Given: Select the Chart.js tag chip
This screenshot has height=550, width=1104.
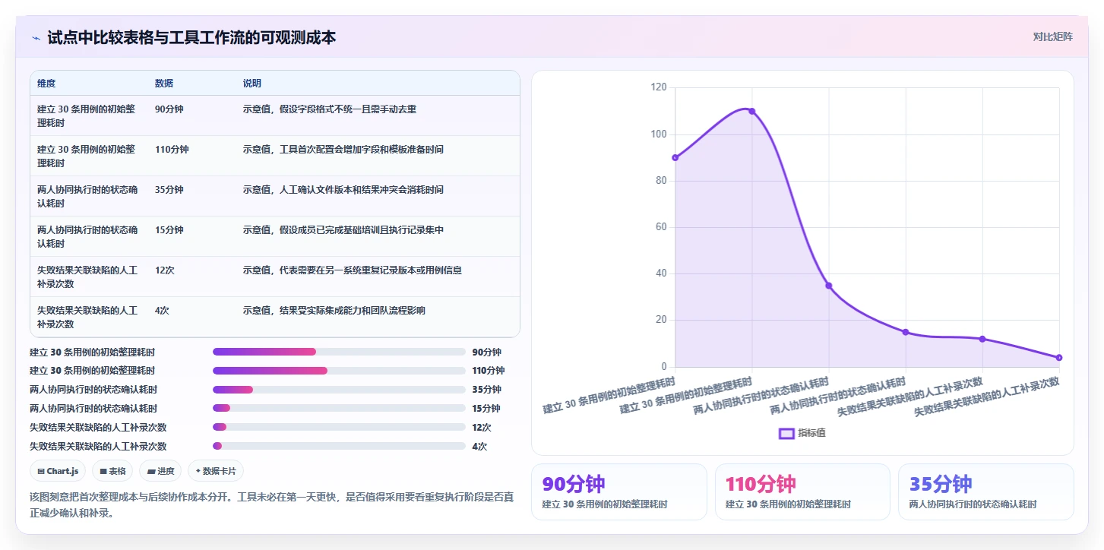Looking at the screenshot, I should point(59,471).
